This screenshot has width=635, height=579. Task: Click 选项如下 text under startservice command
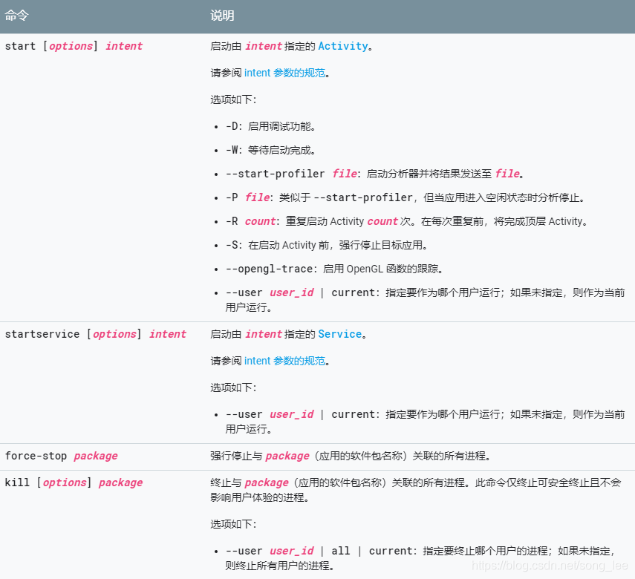tap(233, 387)
